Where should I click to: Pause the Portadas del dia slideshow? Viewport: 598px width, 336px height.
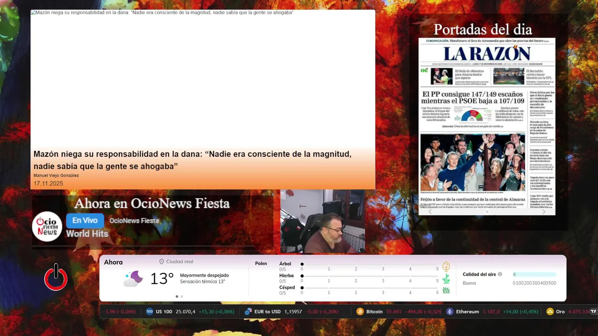coord(487,212)
